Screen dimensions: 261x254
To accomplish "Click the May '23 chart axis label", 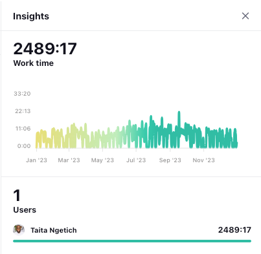I will point(102,160).
